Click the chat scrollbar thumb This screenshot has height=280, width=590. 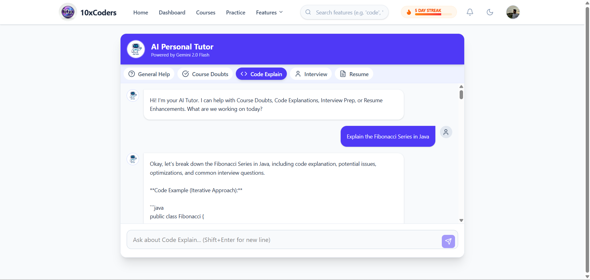click(x=461, y=95)
